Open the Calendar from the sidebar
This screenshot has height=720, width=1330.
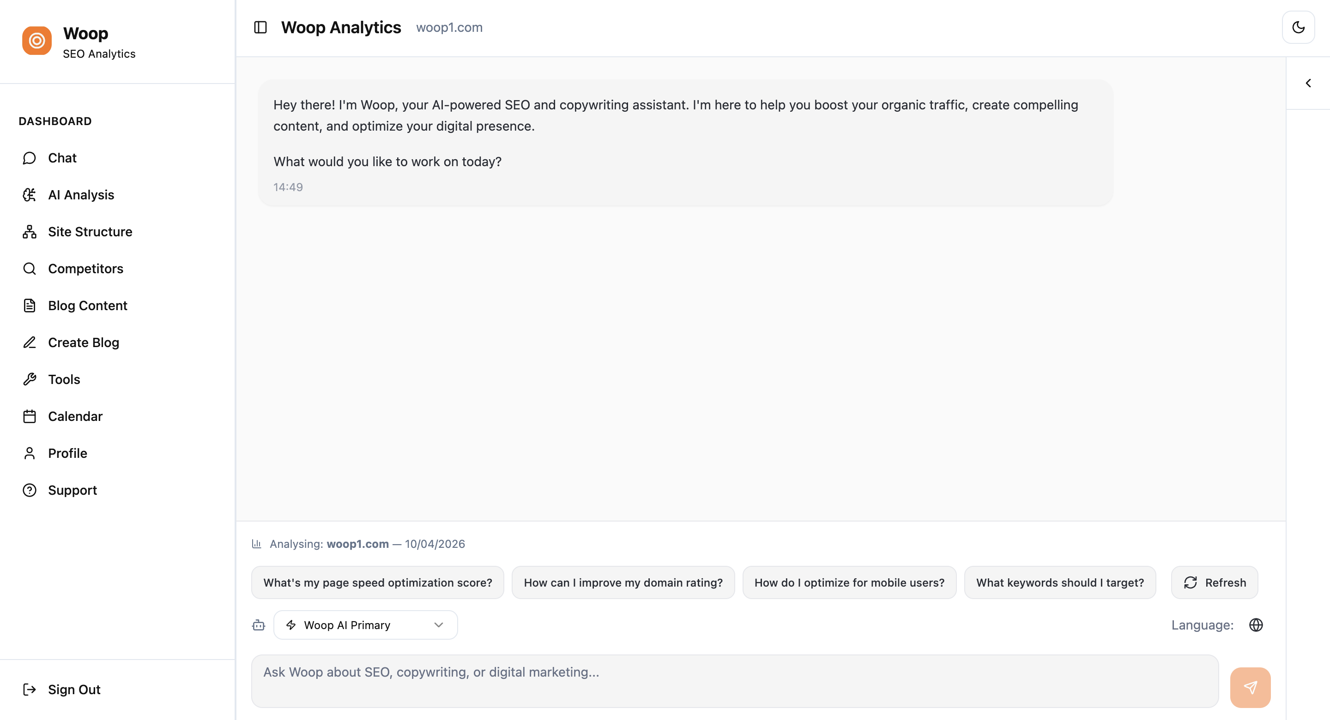coord(75,416)
